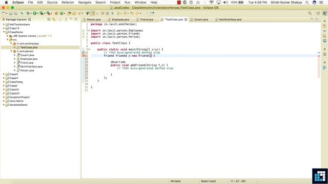Collapse the in.lavit.anotherpac package

11,43
